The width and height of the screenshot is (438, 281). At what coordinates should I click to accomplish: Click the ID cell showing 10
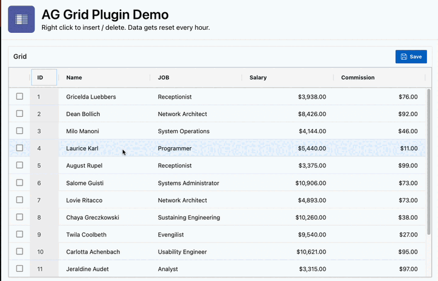click(x=44, y=252)
